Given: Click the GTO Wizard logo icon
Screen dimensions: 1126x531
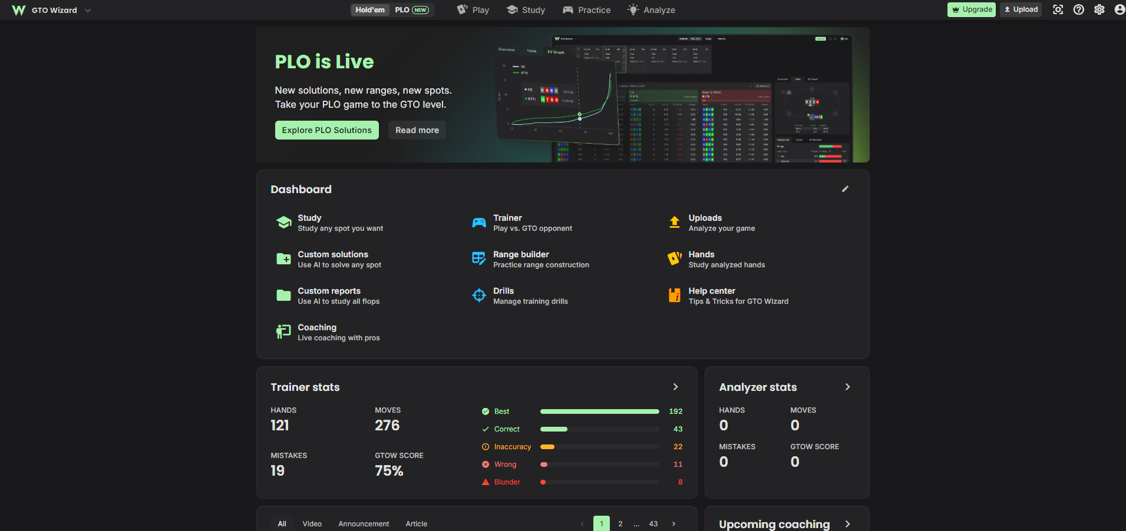Looking at the screenshot, I should pyautogui.click(x=18, y=10).
